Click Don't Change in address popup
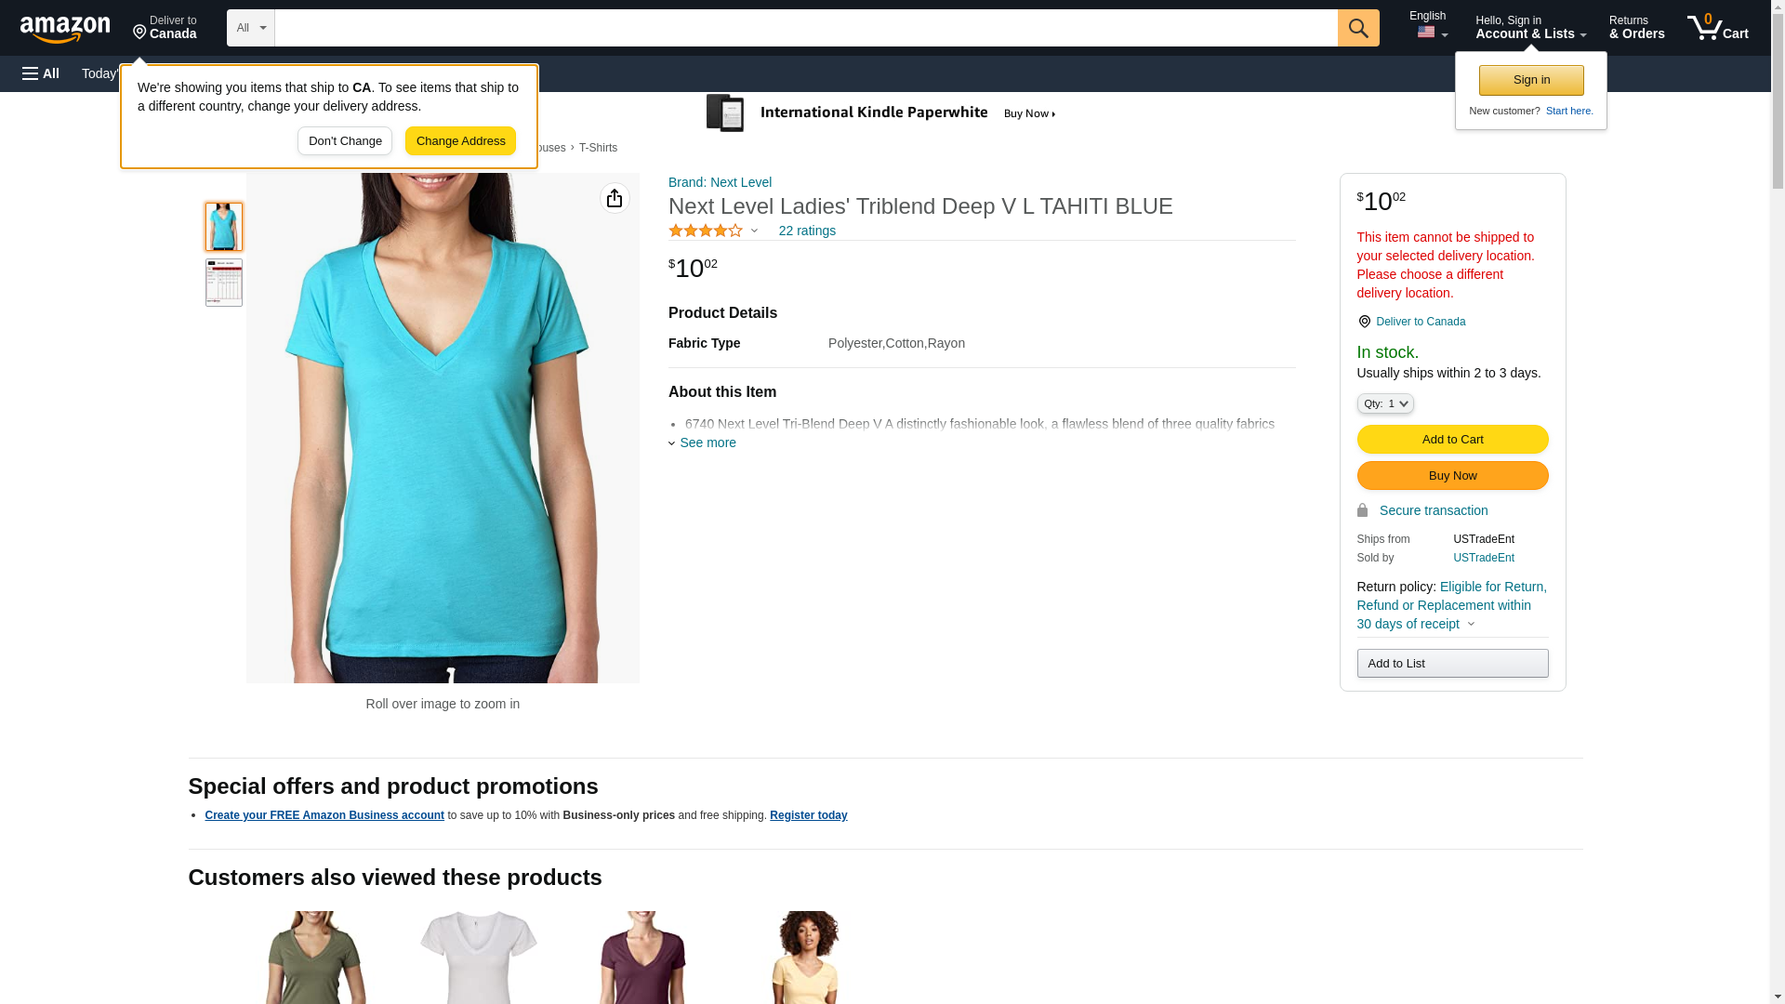 [345, 141]
